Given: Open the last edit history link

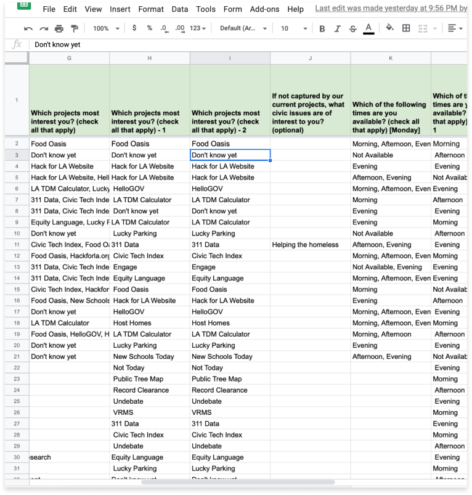Looking at the screenshot, I should (x=391, y=9).
